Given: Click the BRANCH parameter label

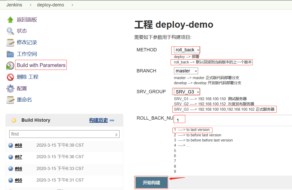Looking at the screenshot, I should pos(146,71).
